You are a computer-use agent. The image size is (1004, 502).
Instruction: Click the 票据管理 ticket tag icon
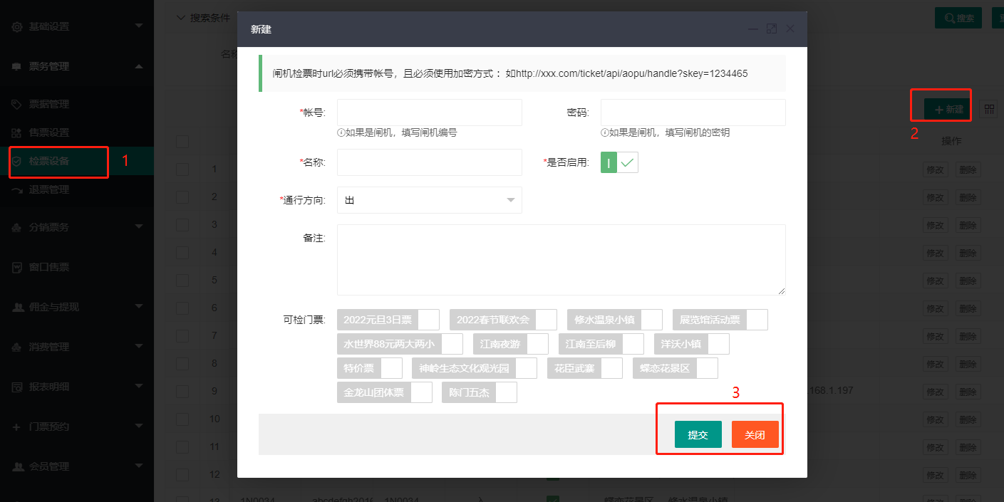tap(16, 103)
